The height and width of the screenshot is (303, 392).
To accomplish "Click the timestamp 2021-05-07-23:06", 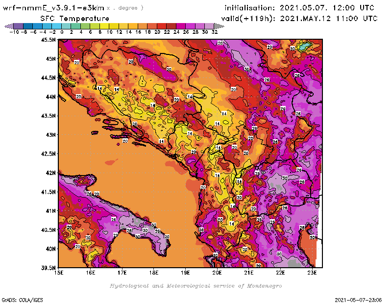I will click(358, 300).
